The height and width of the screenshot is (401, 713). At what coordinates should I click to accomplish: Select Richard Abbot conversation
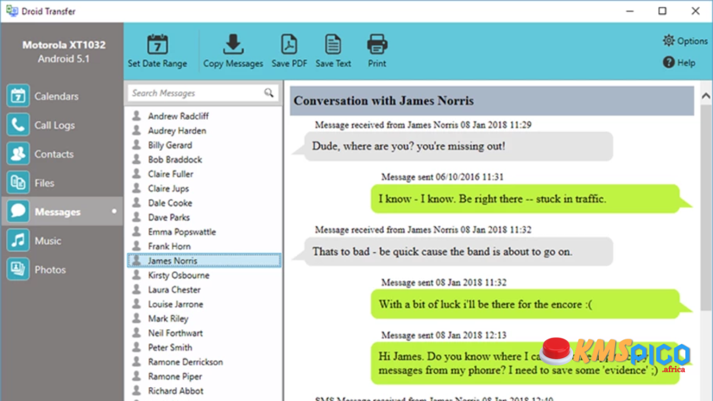[175, 391]
